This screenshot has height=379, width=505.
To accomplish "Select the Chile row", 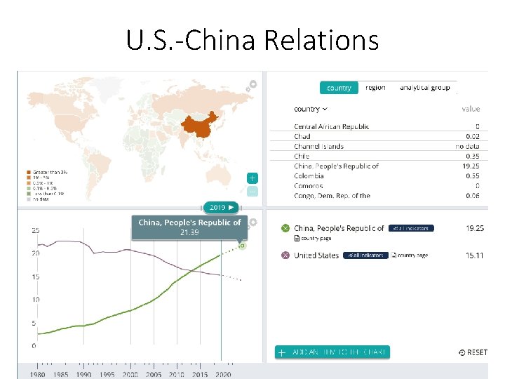I will [x=379, y=156].
